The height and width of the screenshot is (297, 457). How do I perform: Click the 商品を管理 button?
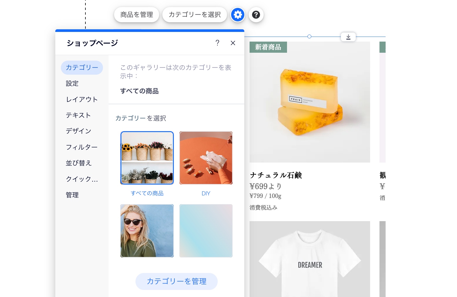pos(137,15)
